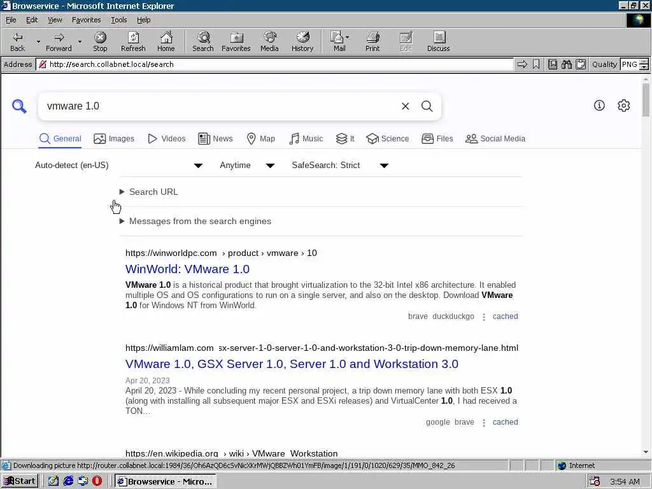Open the Anytime time range dropdown
The height and width of the screenshot is (489, 652).
247,166
